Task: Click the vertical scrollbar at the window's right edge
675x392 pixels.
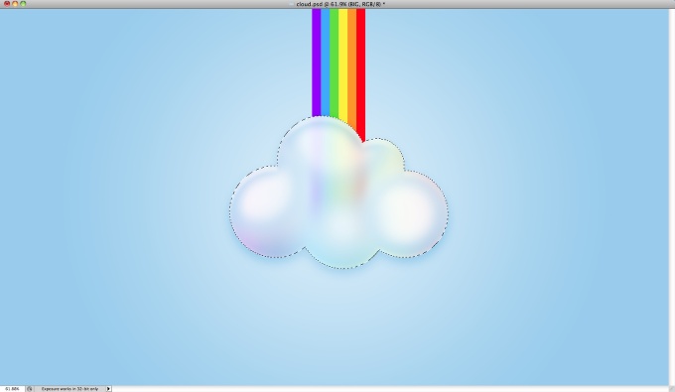Action: [672, 197]
